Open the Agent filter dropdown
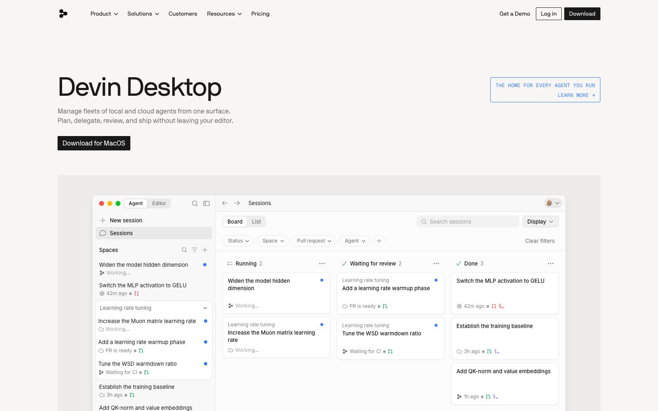658x411 pixels. coord(355,241)
